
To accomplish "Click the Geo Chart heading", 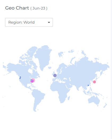I will [17, 8].
